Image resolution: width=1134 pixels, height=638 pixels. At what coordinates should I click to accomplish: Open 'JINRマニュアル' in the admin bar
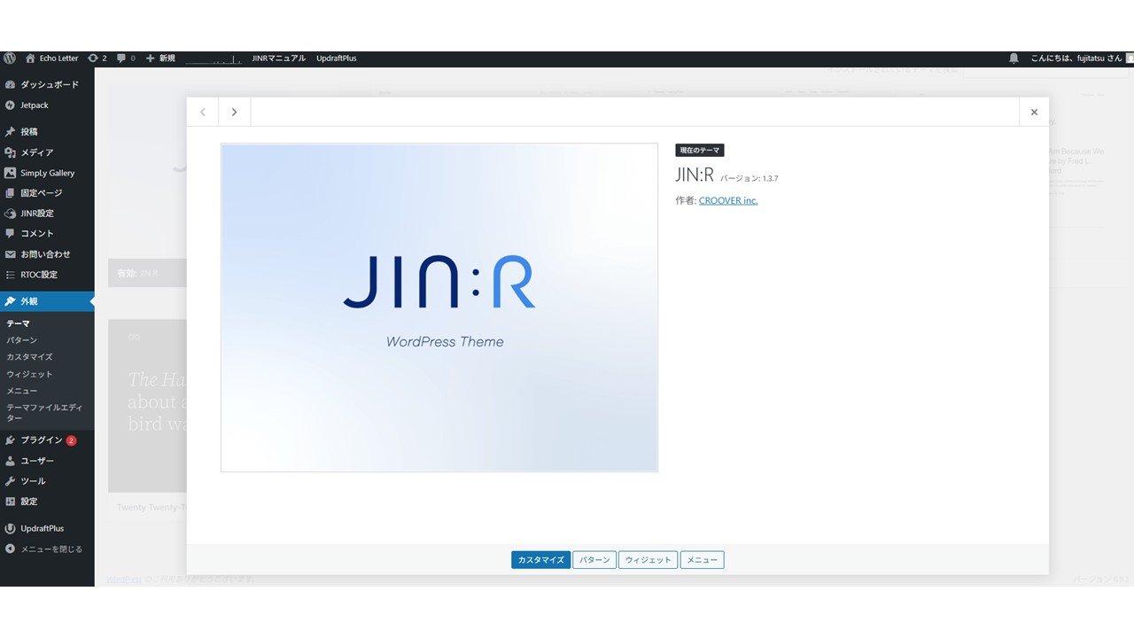pos(278,58)
